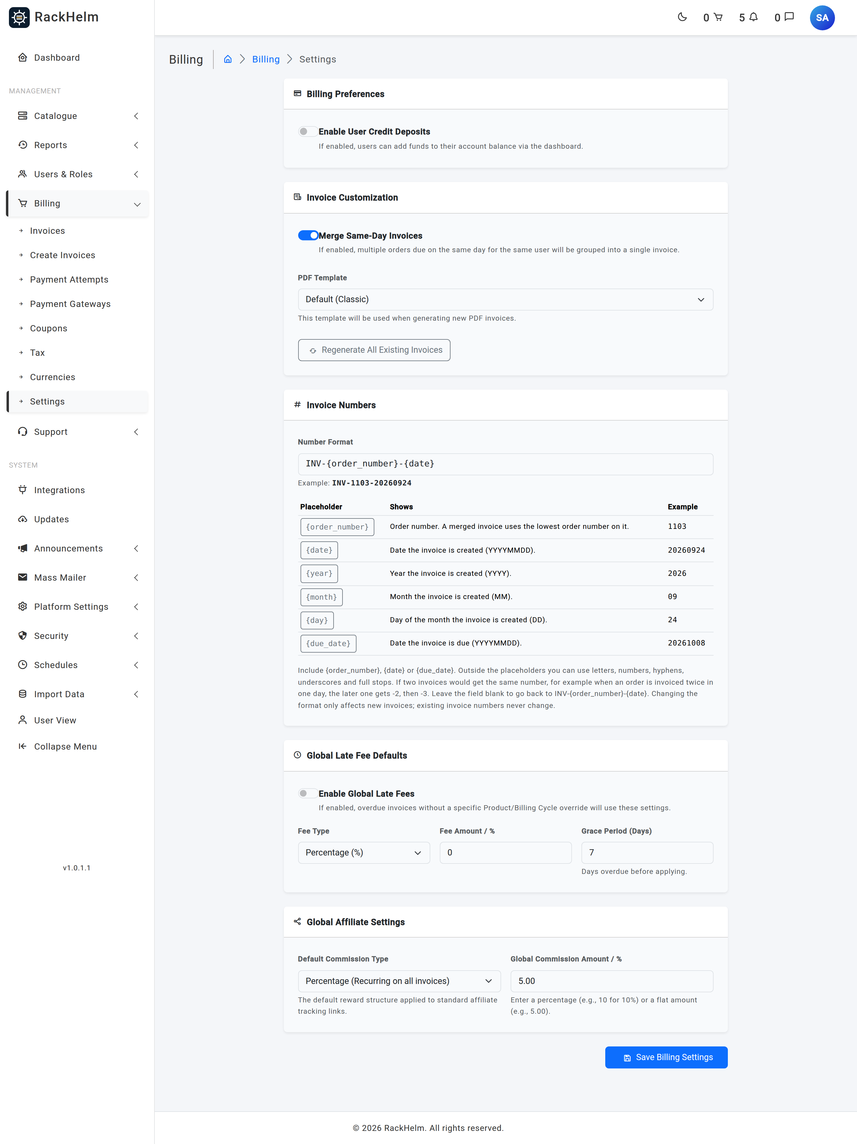Click the Import Data database icon
857x1144 pixels.
pyautogui.click(x=23, y=694)
